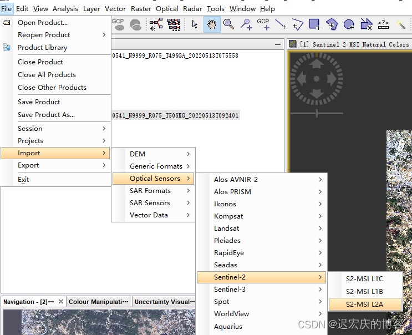This screenshot has width=412, height=335.
Task: Select the Magic Wand tool
Action: point(401,25)
